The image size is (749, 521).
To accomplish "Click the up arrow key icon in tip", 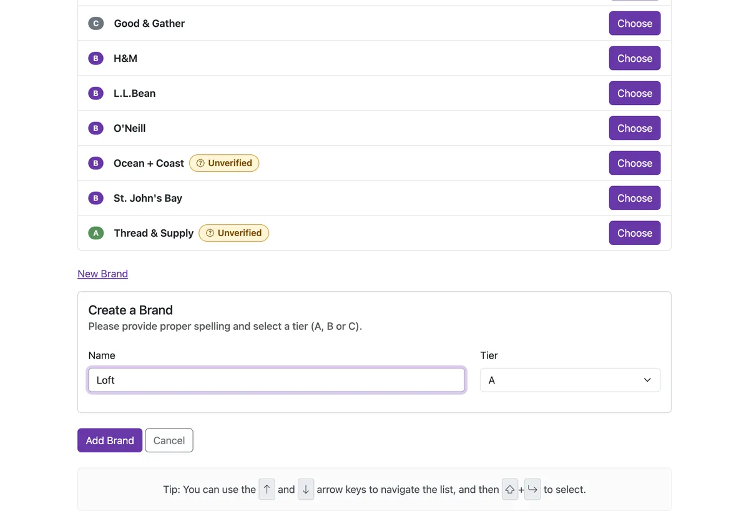I will 267,489.
